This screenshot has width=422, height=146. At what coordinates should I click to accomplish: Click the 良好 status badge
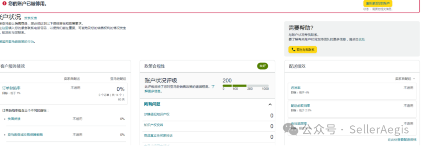(x=263, y=66)
